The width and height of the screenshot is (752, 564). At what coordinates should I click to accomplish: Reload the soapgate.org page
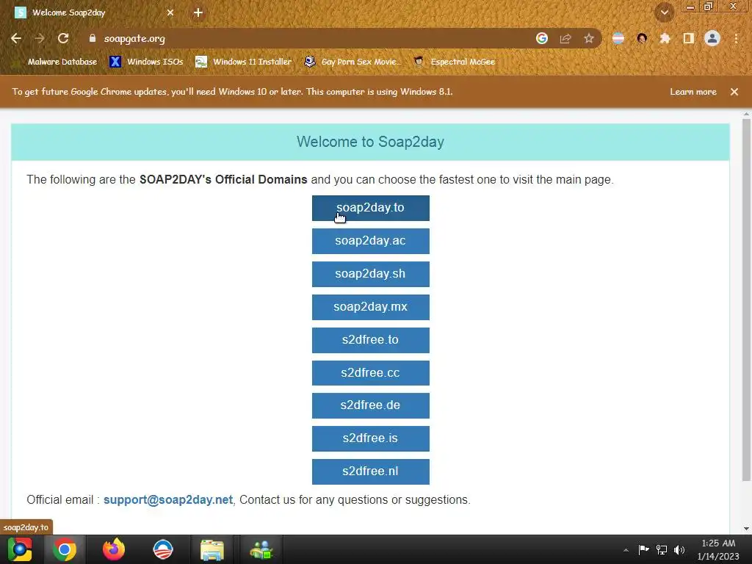coord(63,38)
